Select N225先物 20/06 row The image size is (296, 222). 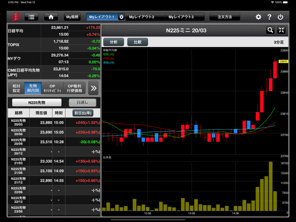[54, 132]
